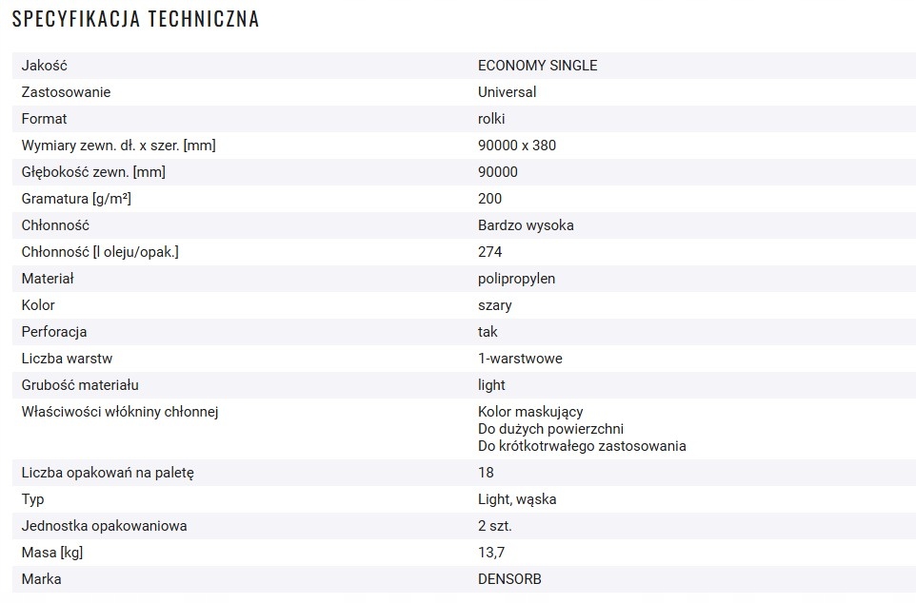Click the Masa value 13,7
The image size is (916, 603).
pos(491,553)
